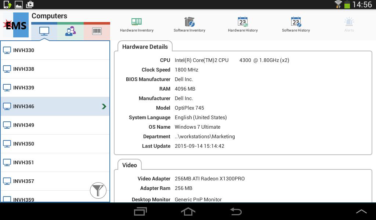Tap the Computers heading
The height and width of the screenshot is (220, 376).
[50, 16]
